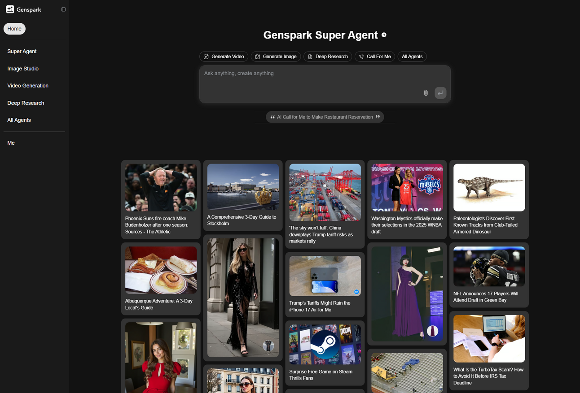Open 'Albuquerque Adventure: A 3-Day Local's Guide'
Image resolution: width=580 pixels, height=393 pixels.
pos(159,304)
